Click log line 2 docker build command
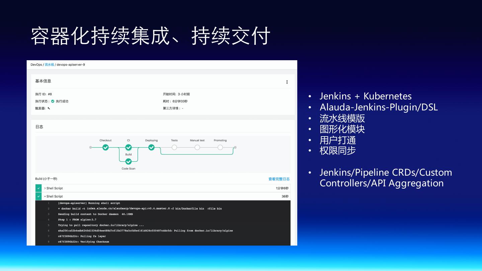The height and width of the screenshot is (271, 482). click(140, 208)
